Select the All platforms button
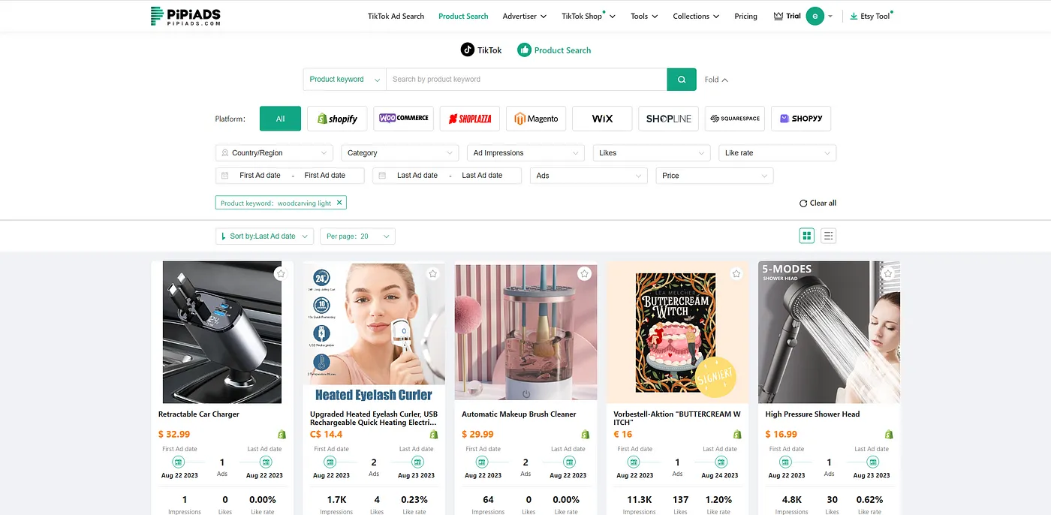This screenshot has width=1051, height=515. (x=280, y=119)
